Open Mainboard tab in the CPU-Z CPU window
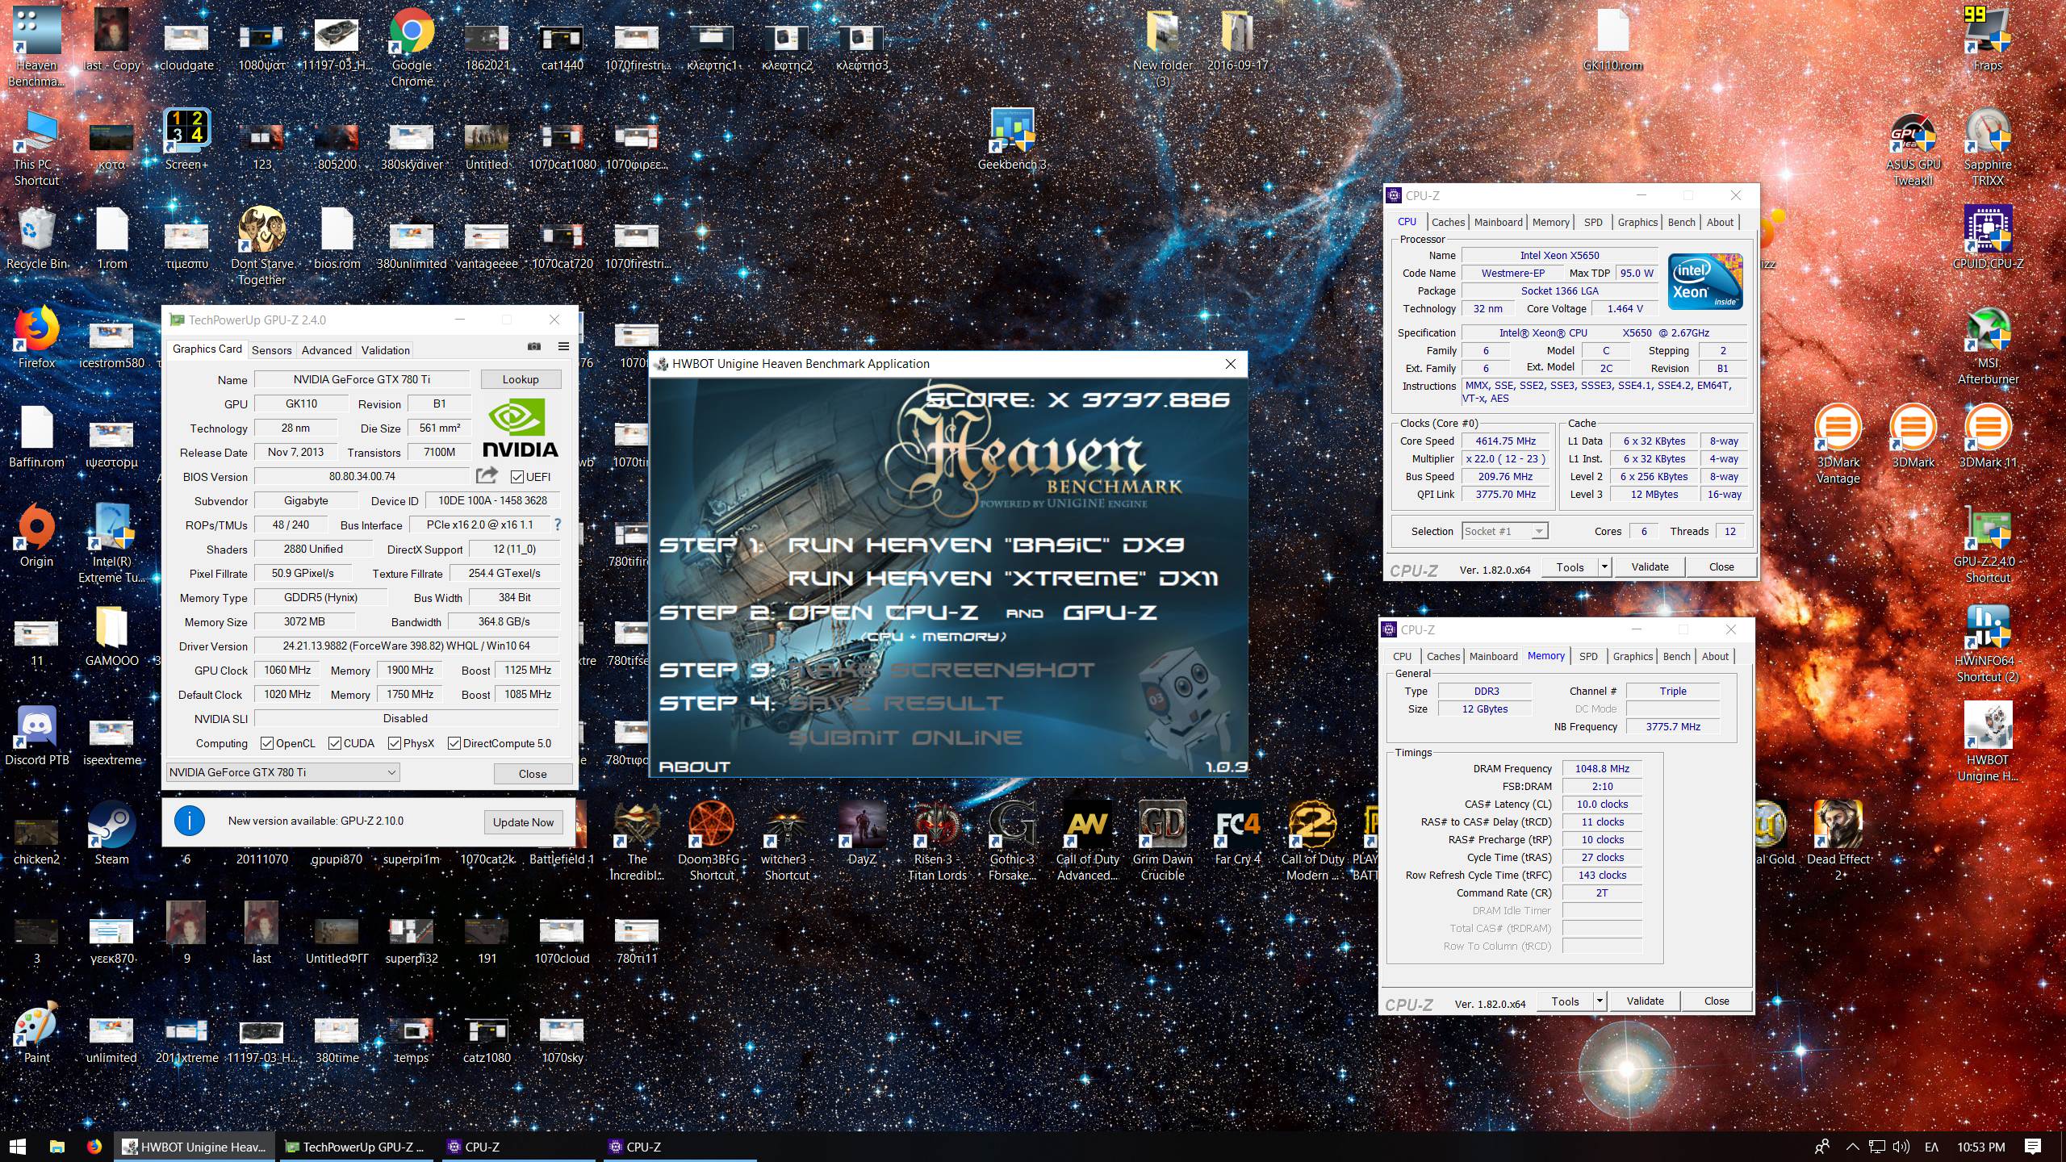 pos(1498,222)
